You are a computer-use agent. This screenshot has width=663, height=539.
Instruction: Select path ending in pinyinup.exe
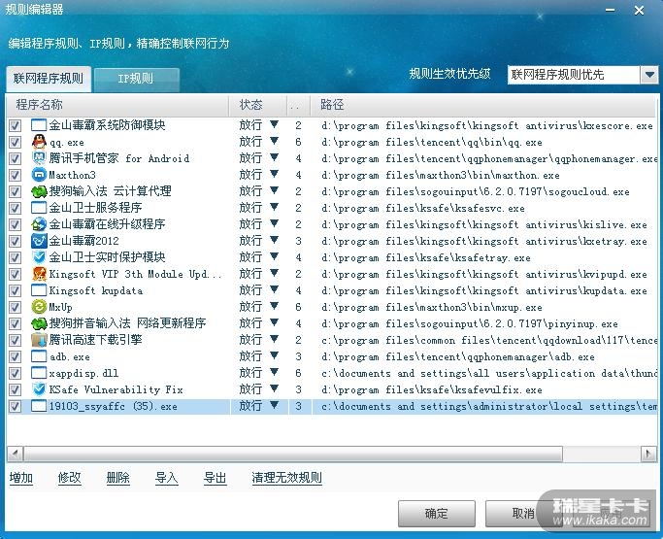pos(470,323)
